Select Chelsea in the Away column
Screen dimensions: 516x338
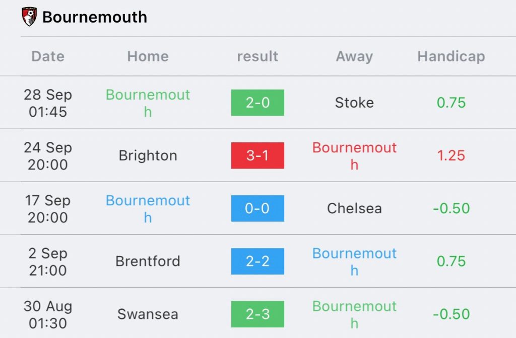[354, 208]
